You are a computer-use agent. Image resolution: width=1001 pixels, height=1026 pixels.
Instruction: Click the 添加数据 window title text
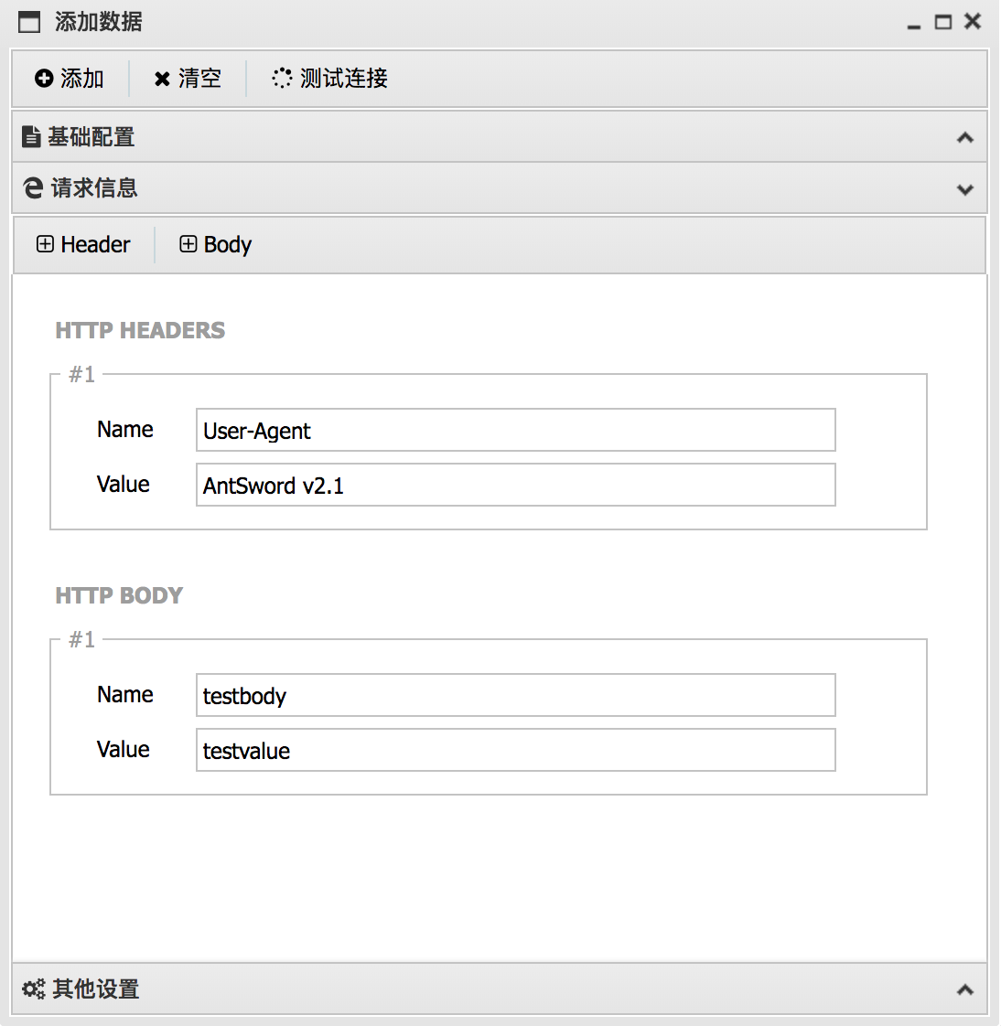99,22
